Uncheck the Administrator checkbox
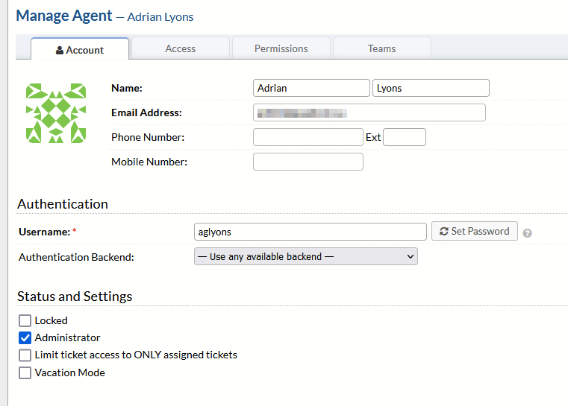 pos(25,337)
